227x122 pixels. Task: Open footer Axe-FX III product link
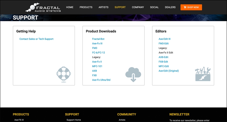[19, 120]
